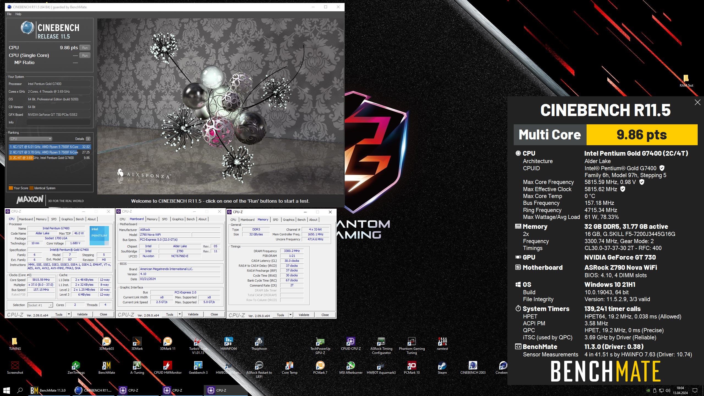Click the Screenshot desktop shortcut

(x=15, y=367)
